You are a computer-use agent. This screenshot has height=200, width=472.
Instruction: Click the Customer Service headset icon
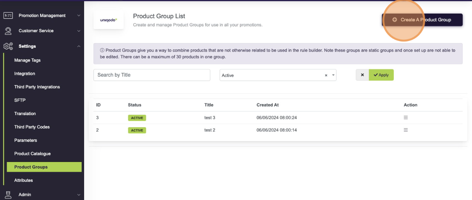coord(8,31)
